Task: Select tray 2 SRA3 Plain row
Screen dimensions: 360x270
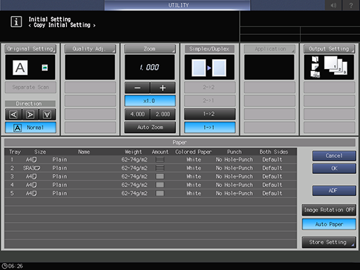Action: coord(150,168)
